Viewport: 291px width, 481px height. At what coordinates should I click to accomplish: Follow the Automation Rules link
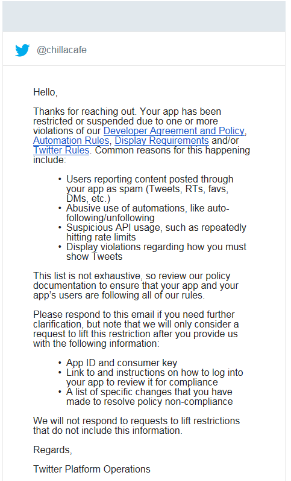point(71,141)
